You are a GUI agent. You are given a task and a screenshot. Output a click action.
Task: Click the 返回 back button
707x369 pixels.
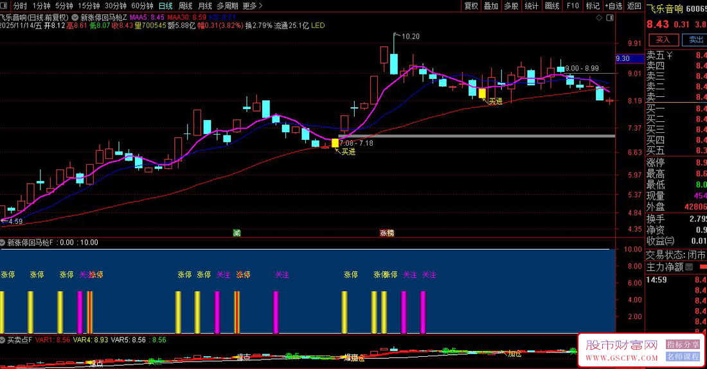point(634,6)
